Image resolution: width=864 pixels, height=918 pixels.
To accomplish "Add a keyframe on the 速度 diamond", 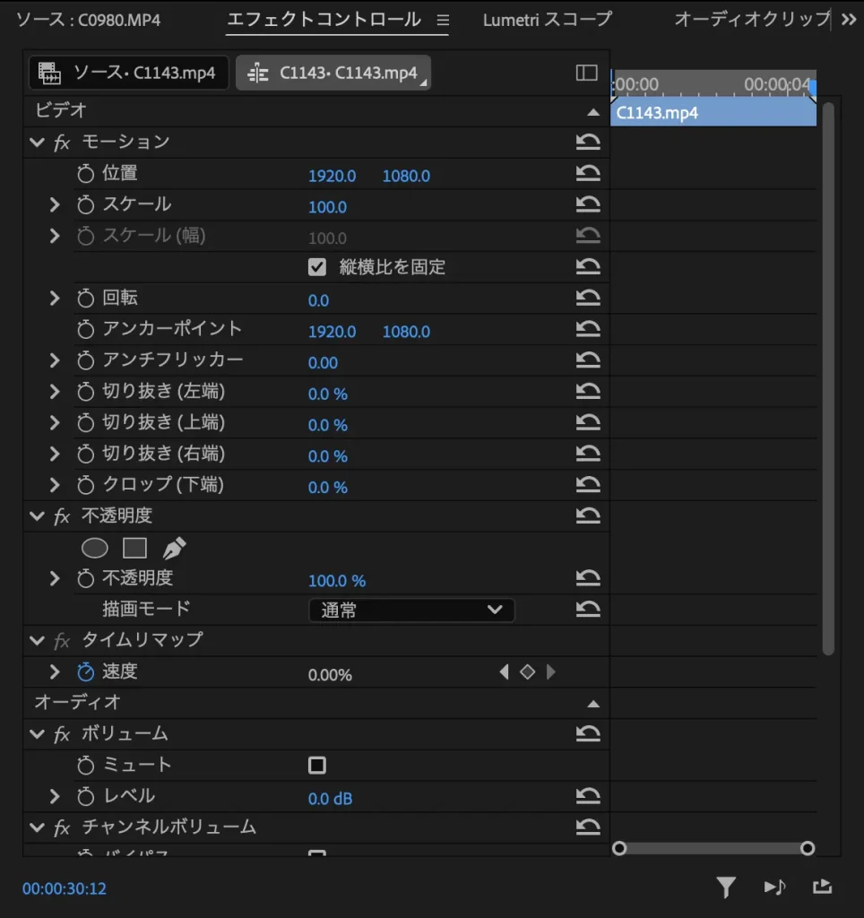I will coord(528,671).
